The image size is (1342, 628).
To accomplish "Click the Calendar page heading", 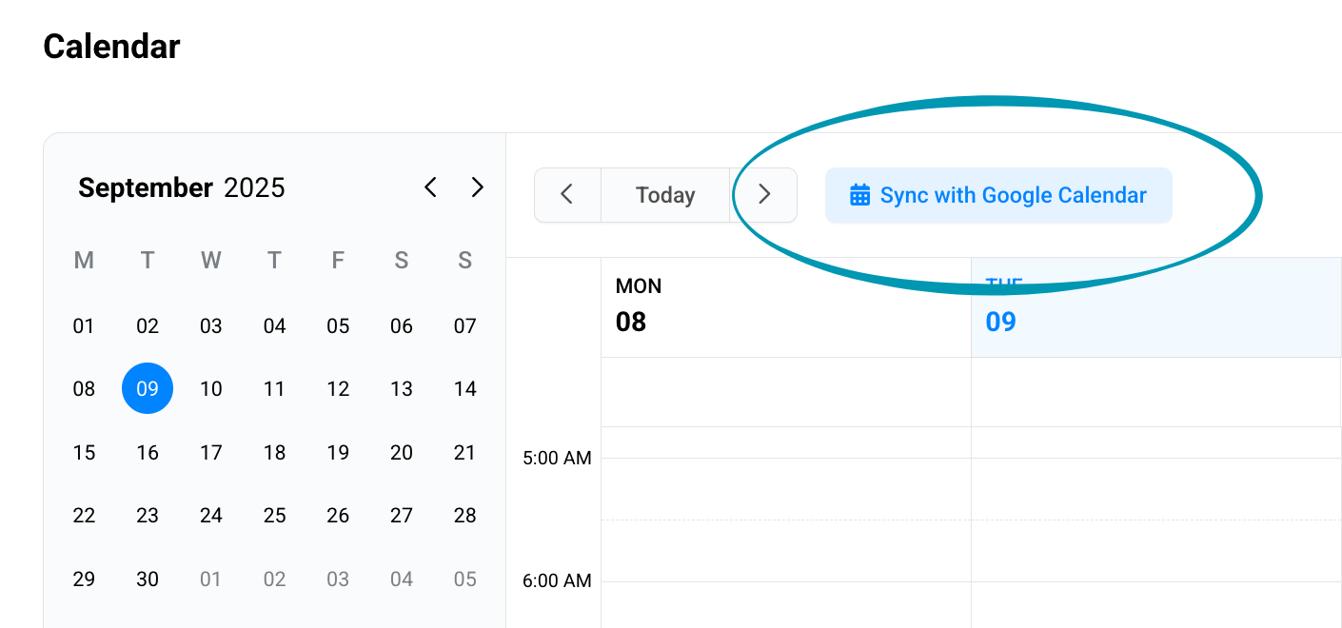I will [111, 47].
